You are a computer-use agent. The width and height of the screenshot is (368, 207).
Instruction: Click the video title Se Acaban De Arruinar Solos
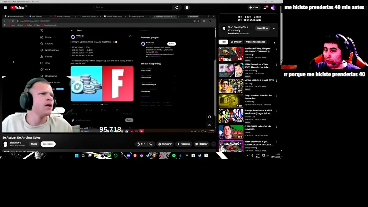coord(22,138)
